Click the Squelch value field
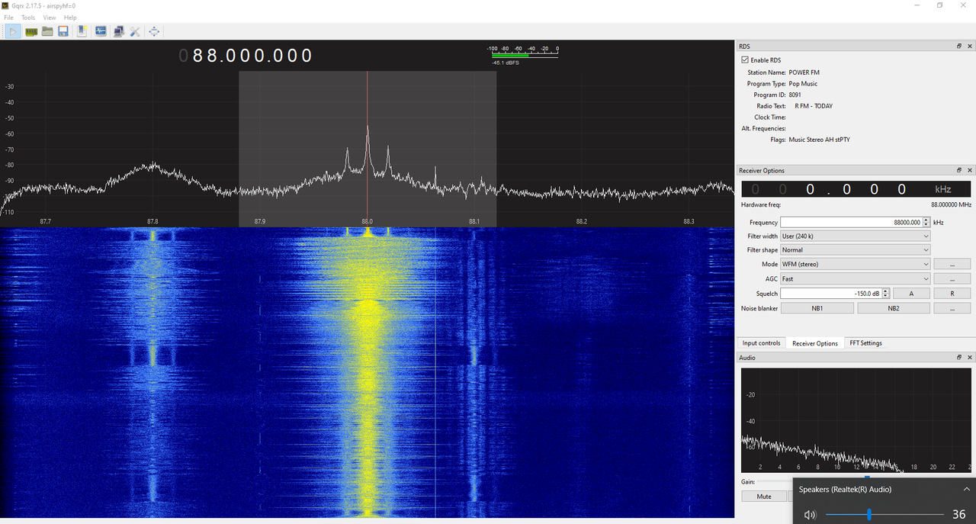976x524 pixels. point(831,294)
